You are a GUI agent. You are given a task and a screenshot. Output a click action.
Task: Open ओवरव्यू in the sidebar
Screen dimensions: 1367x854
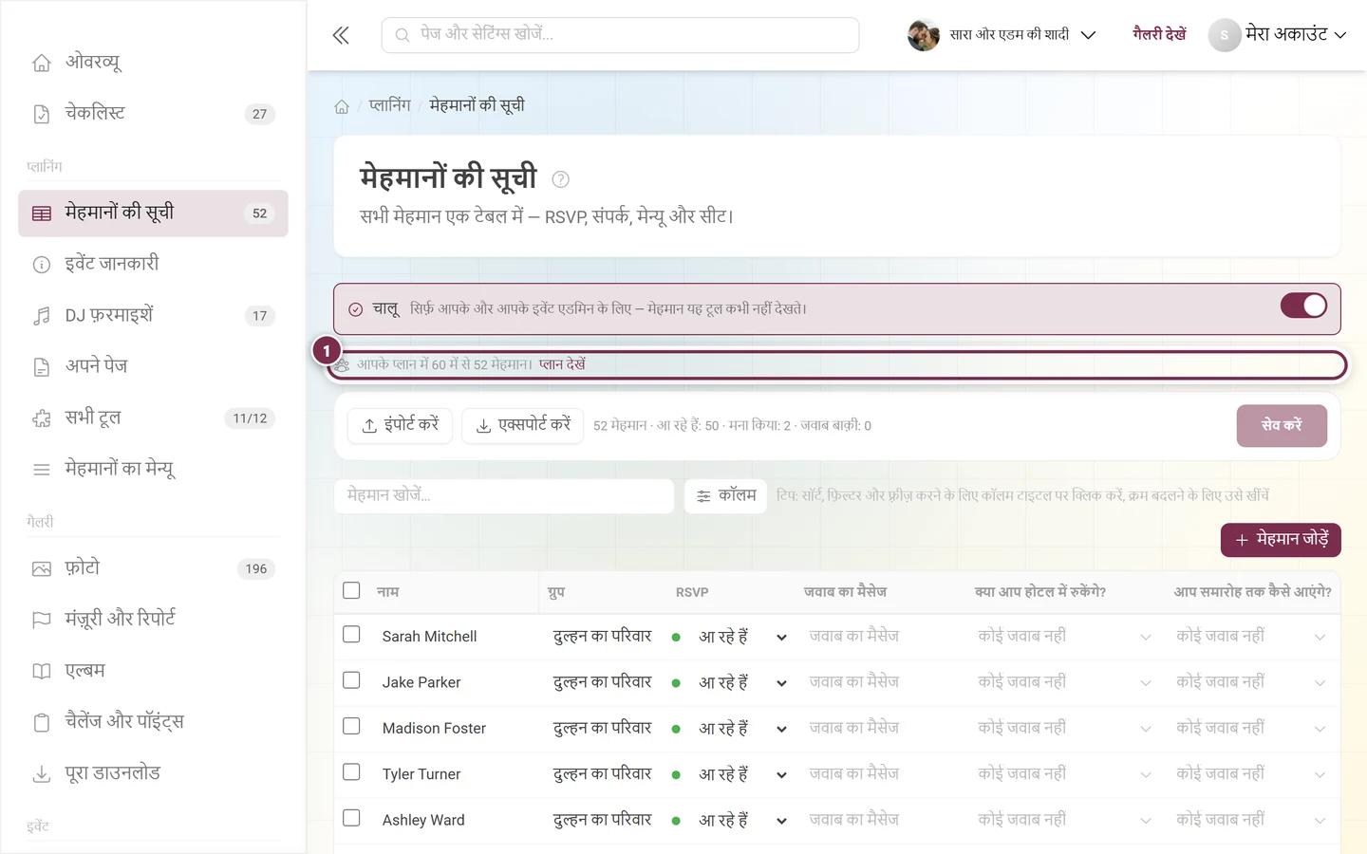pos(153,63)
